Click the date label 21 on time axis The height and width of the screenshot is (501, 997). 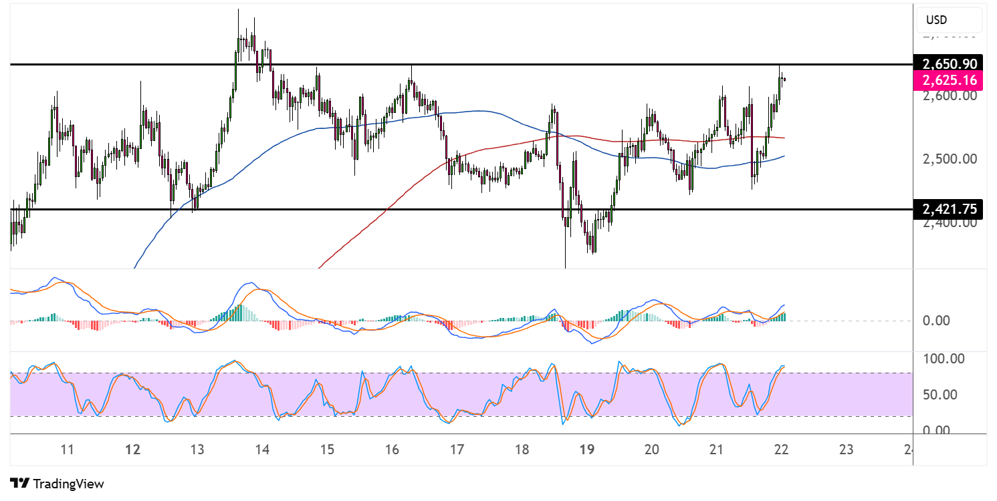pos(716,450)
